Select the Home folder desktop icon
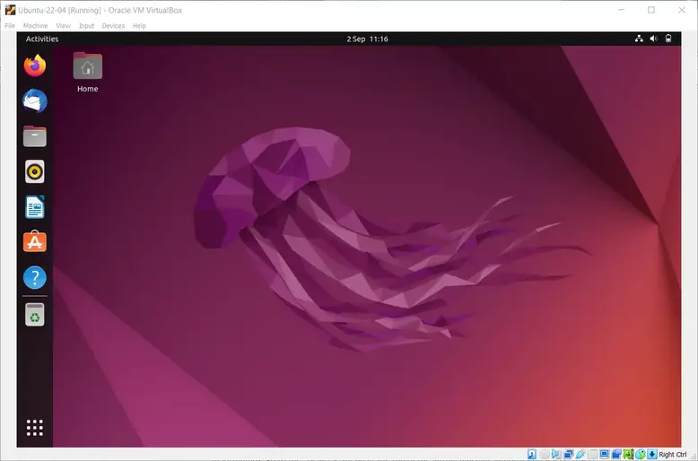This screenshot has width=698, height=461. (88, 72)
